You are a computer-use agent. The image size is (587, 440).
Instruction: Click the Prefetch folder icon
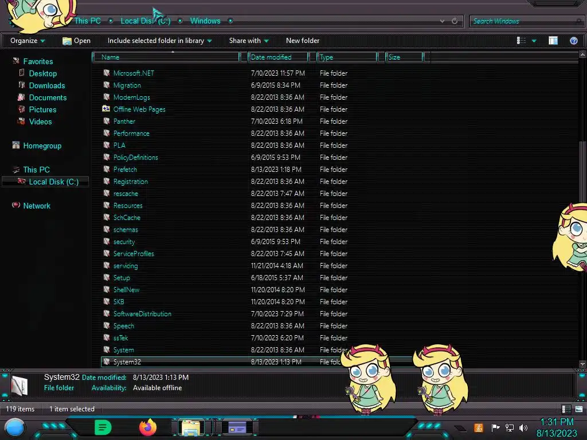tap(106, 169)
